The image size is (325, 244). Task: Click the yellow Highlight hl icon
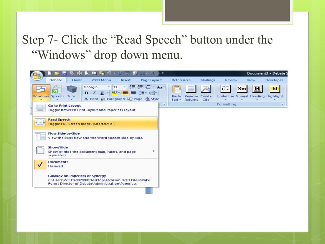pyautogui.click(x=275, y=89)
